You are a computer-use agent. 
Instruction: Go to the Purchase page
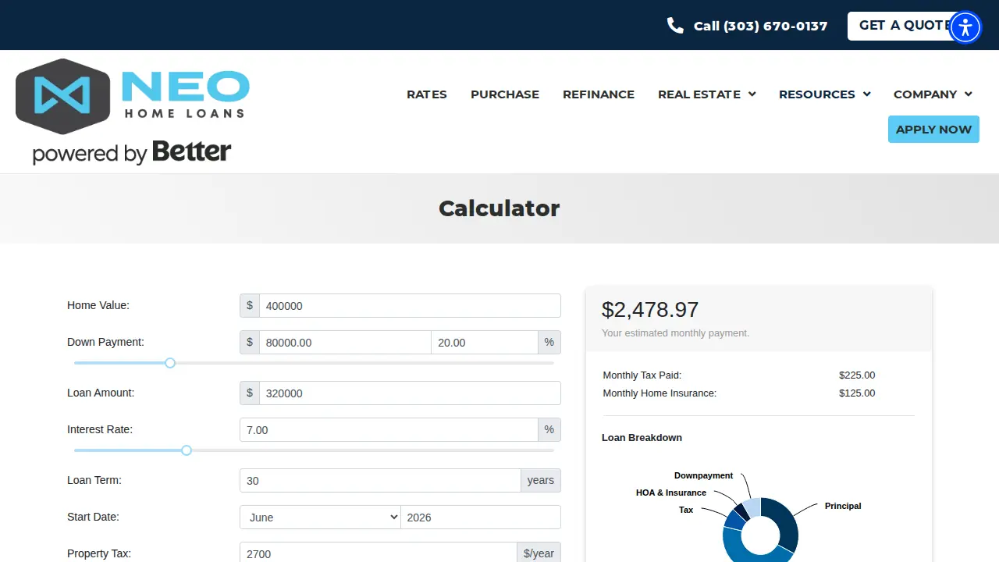point(505,94)
